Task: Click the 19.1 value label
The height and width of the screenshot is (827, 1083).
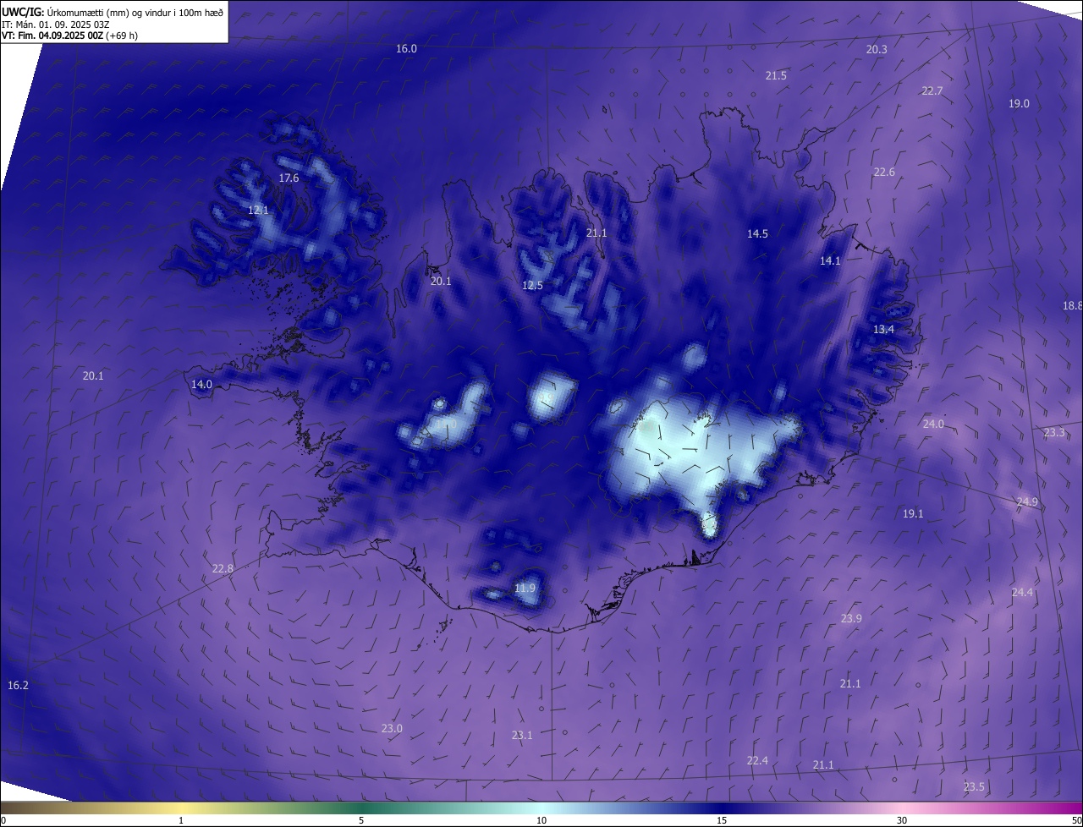Action: [913, 514]
